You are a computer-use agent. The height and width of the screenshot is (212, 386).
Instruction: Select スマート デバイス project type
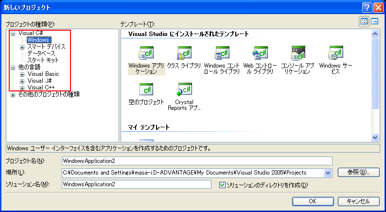(x=46, y=47)
